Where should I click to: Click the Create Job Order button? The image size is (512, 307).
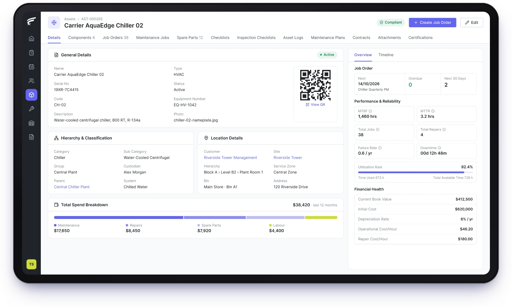coord(432,23)
